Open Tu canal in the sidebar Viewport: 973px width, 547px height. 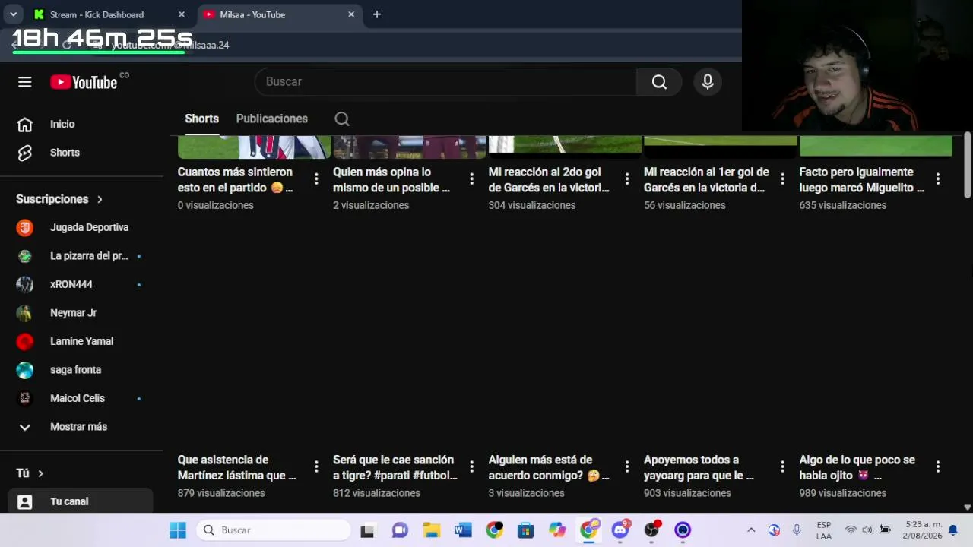[x=81, y=501]
